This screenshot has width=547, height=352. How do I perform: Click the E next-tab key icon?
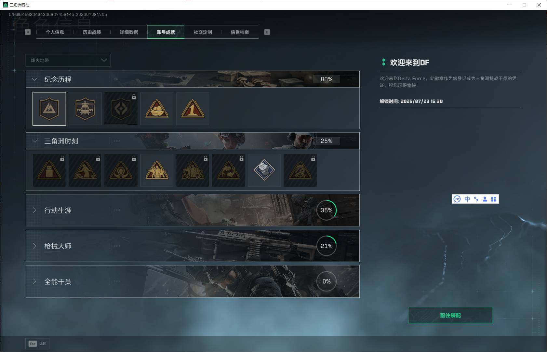click(x=267, y=32)
